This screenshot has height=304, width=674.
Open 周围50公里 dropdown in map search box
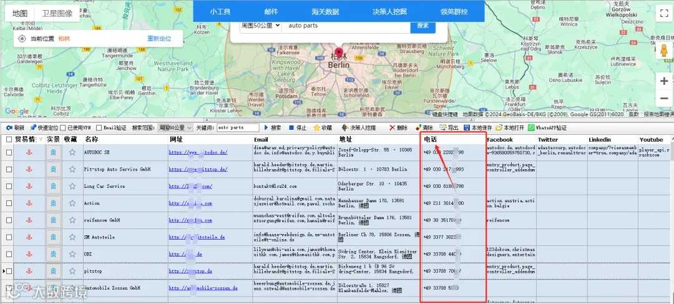[260, 26]
